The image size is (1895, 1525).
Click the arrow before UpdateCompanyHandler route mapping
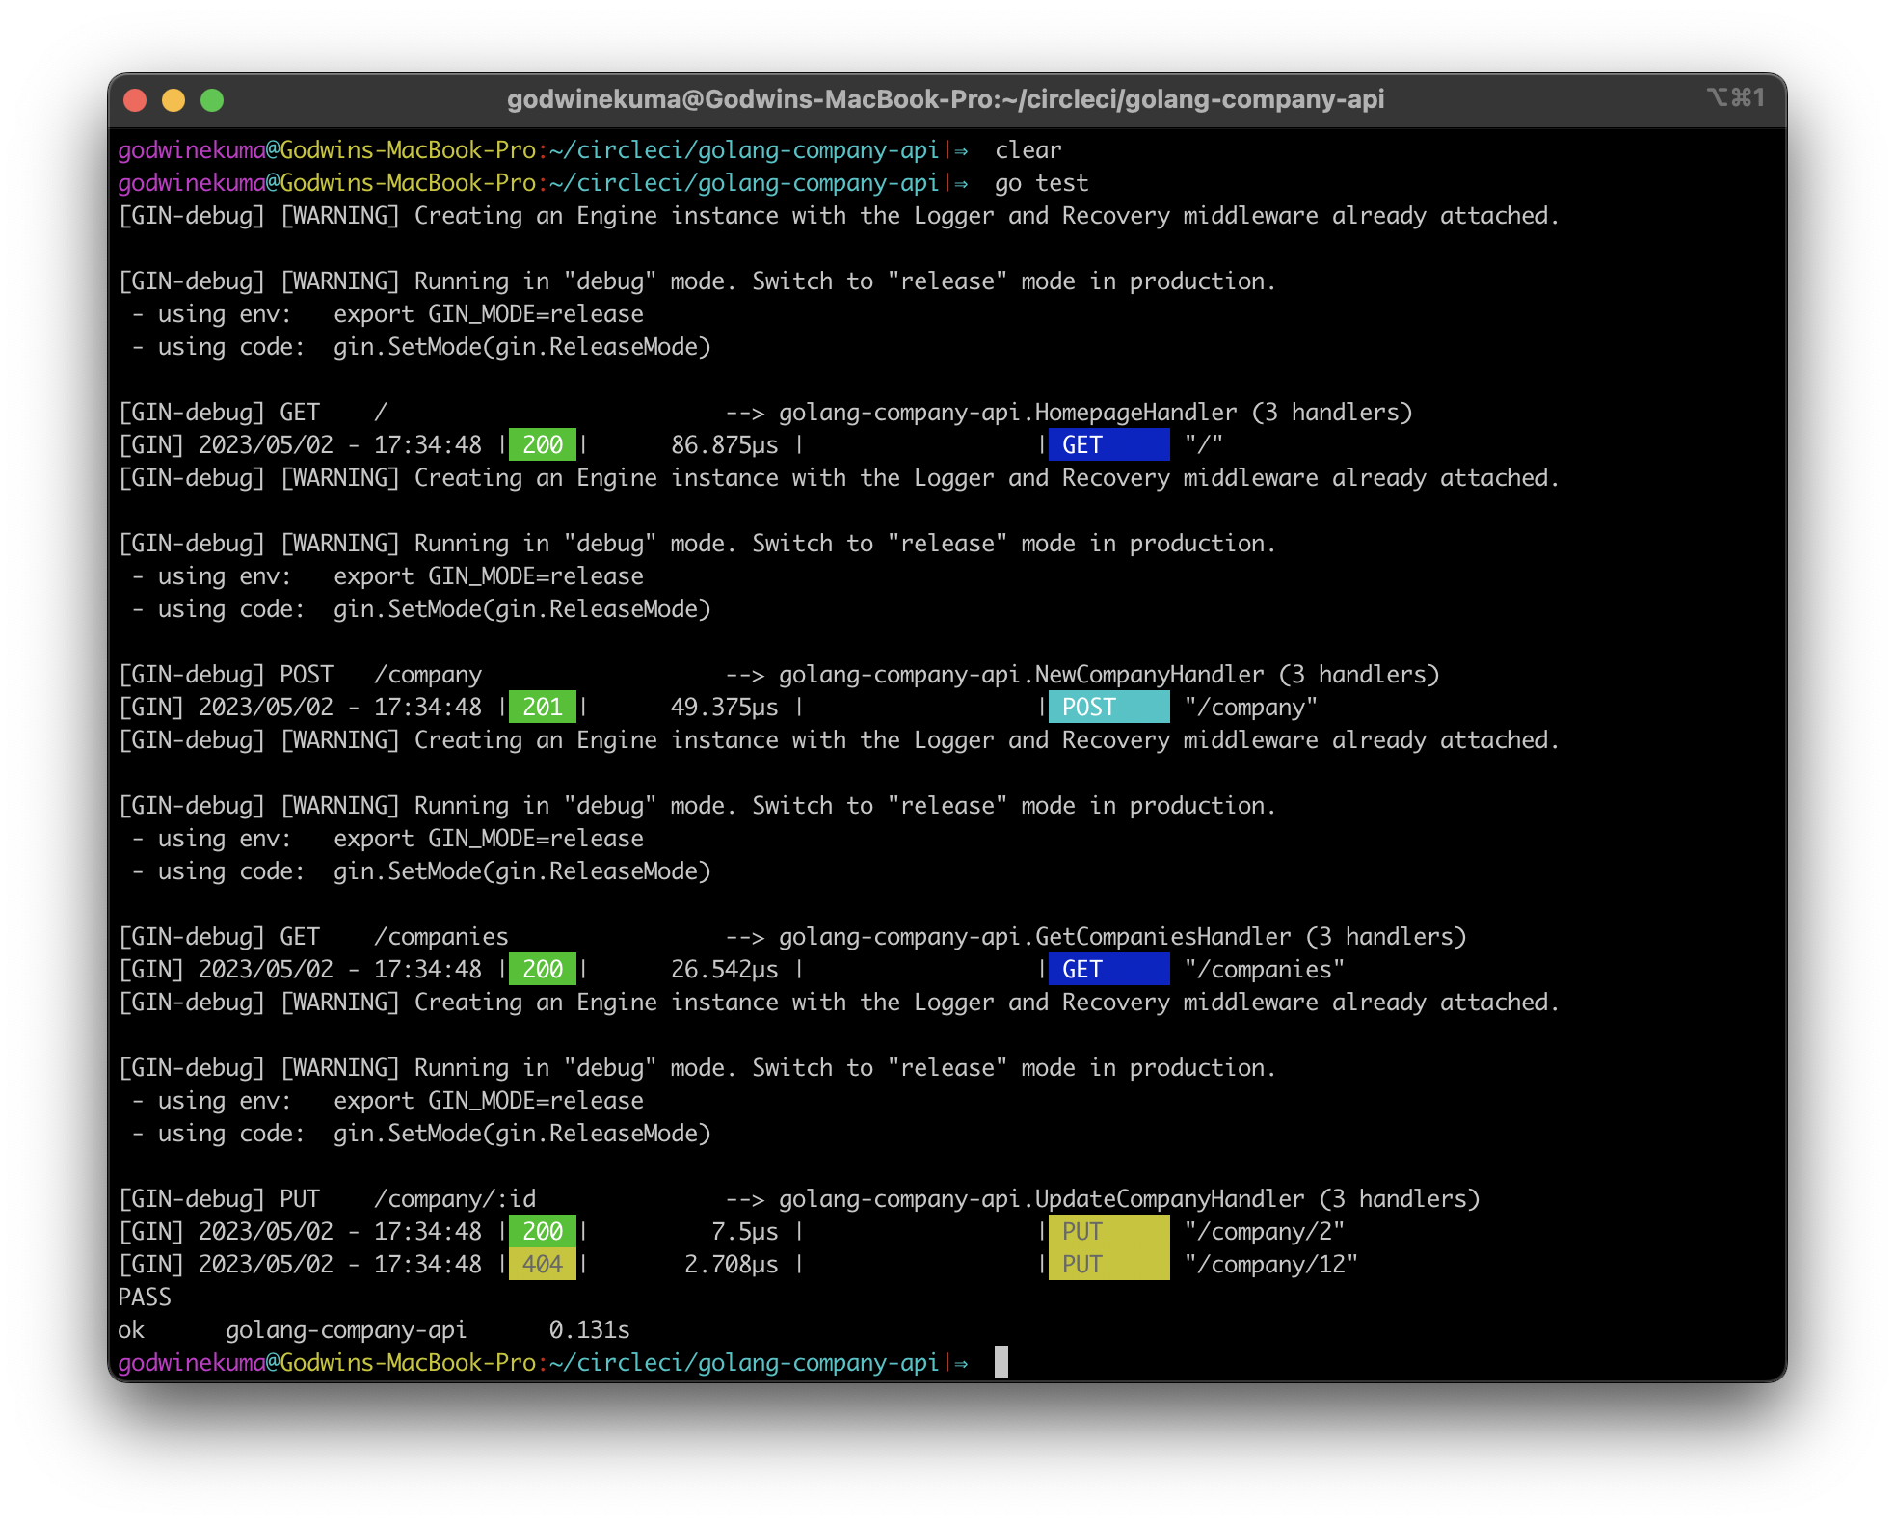[745, 1198]
